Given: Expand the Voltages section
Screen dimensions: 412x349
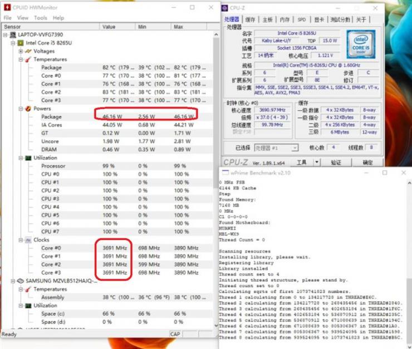Looking at the screenshot, I should pyautogui.click(x=21, y=51).
